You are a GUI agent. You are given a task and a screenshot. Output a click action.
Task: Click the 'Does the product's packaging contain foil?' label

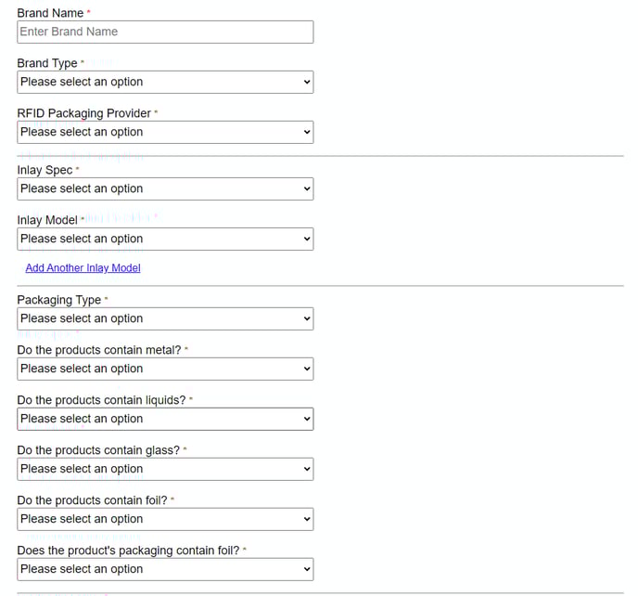(128, 551)
